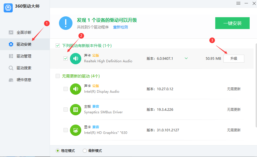257x157 pixels.
Task: Click the Realtek sound card speaker icon
Action: click(75, 59)
